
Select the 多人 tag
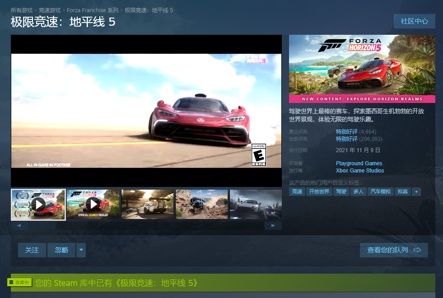coord(359,191)
